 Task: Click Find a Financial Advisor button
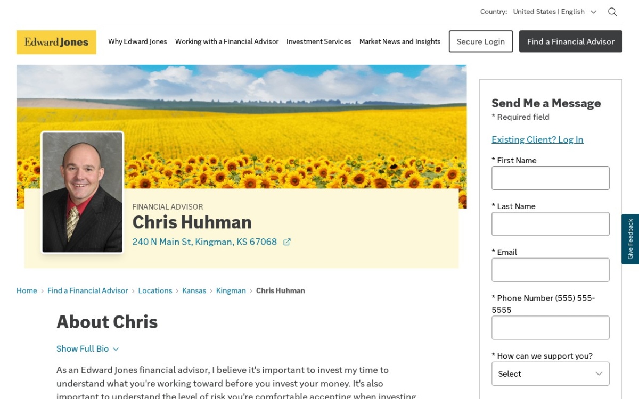[571, 41]
